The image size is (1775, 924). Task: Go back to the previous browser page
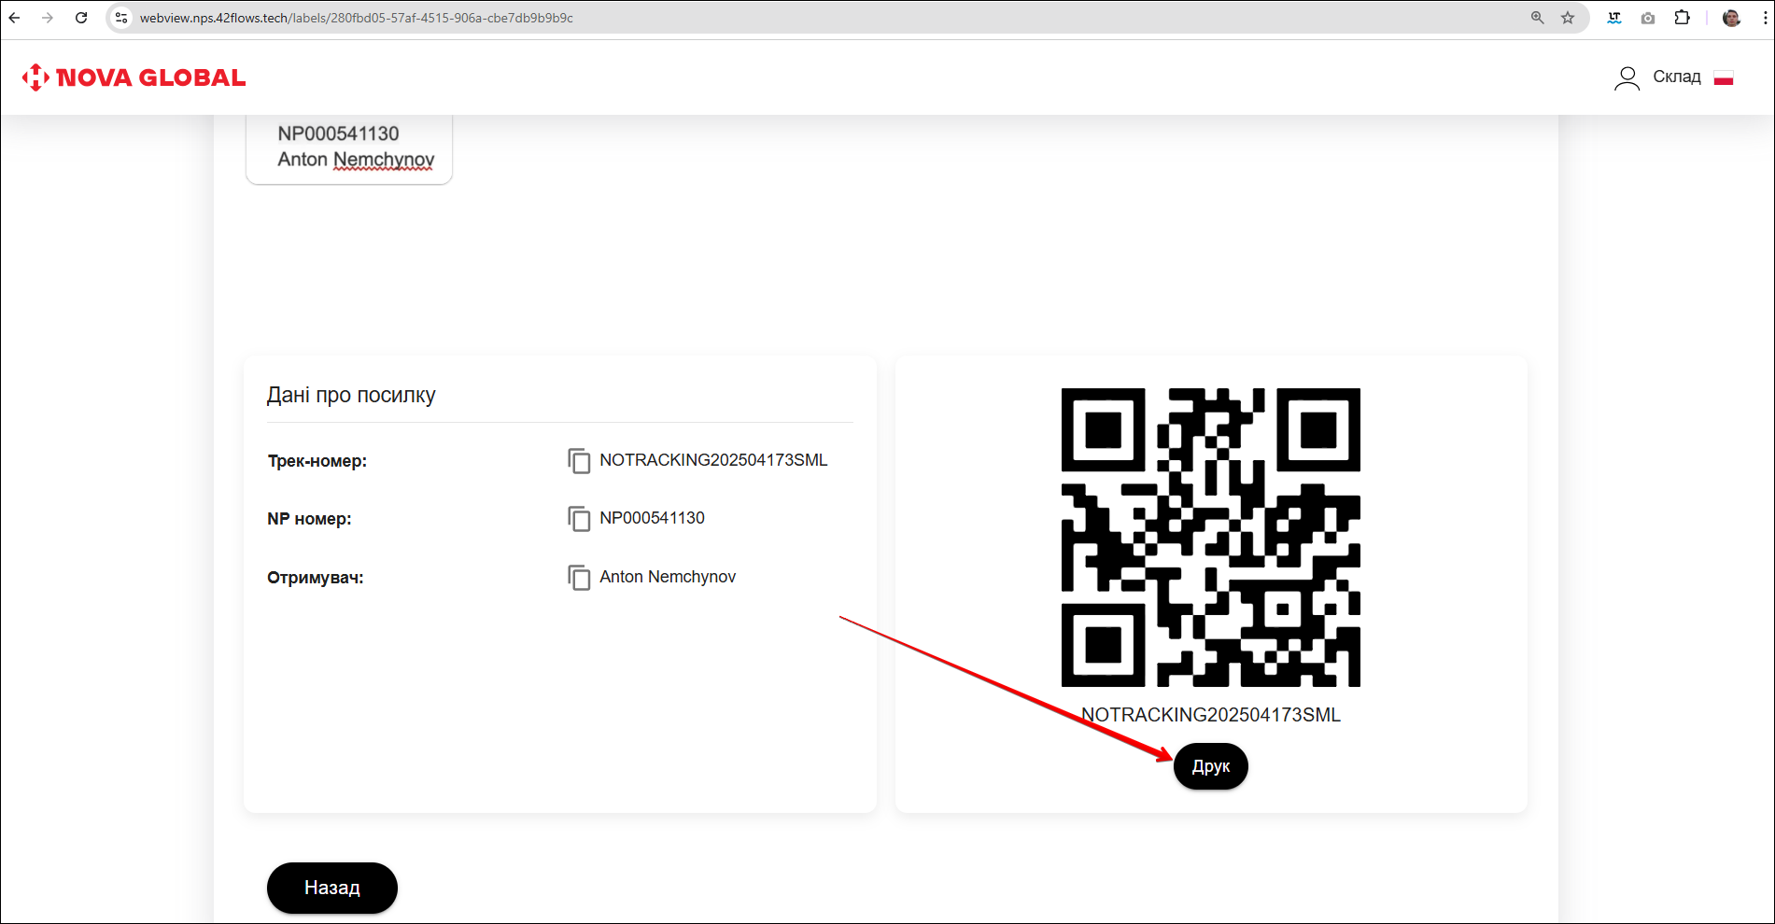tap(15, 18)
